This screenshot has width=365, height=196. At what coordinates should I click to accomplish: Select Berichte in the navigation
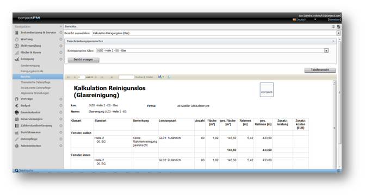pos(38,77)
